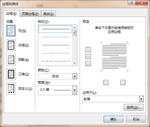Close the 边框和底纹 dialog

click(142, 3)
